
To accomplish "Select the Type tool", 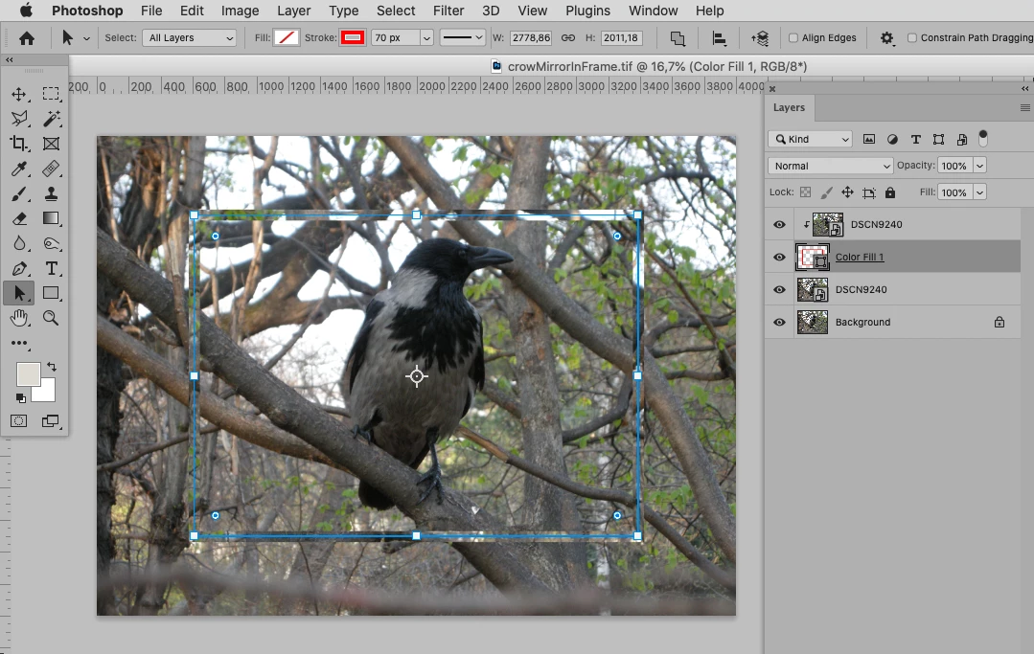I will coord(51,268).
